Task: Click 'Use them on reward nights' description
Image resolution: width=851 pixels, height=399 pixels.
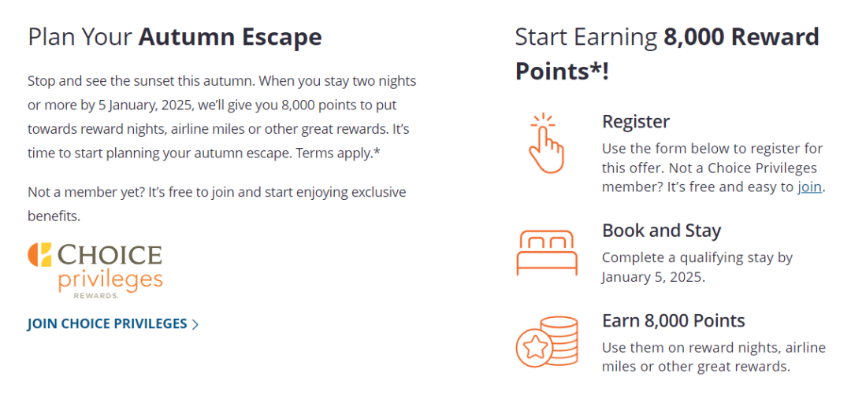Action: point(714,357)
